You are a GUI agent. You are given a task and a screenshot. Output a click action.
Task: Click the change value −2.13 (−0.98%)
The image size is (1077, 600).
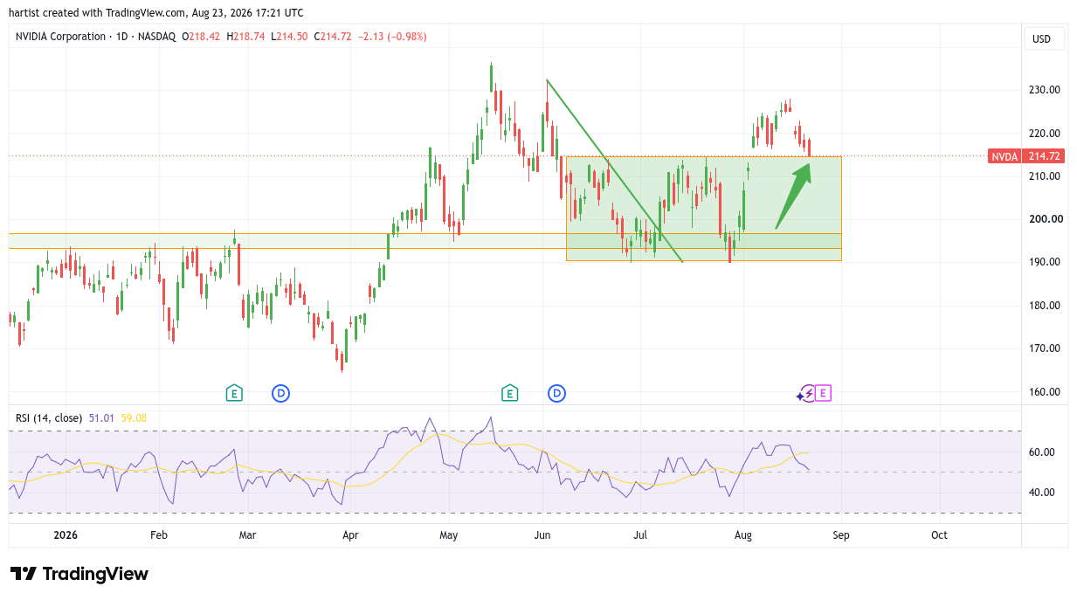click(392, 37)
